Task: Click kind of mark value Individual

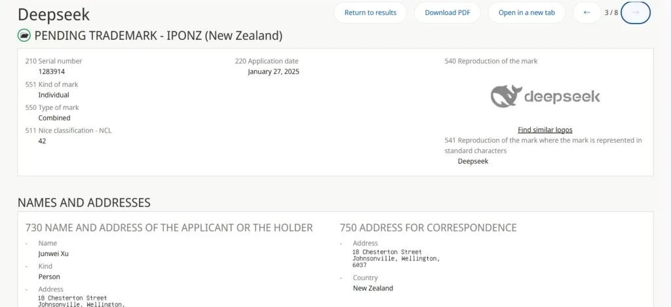Action: pos(54,95)
